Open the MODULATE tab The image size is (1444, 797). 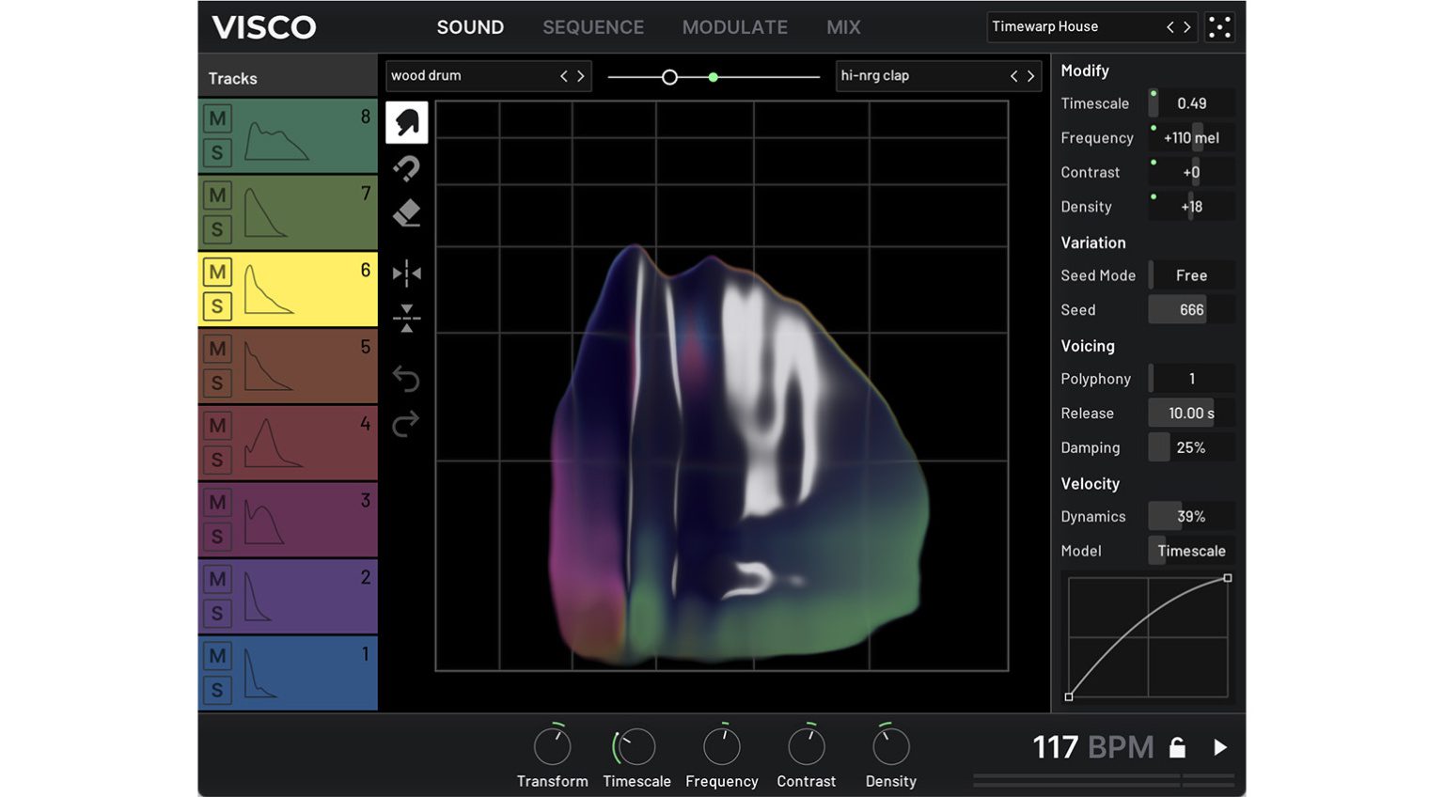734,27
